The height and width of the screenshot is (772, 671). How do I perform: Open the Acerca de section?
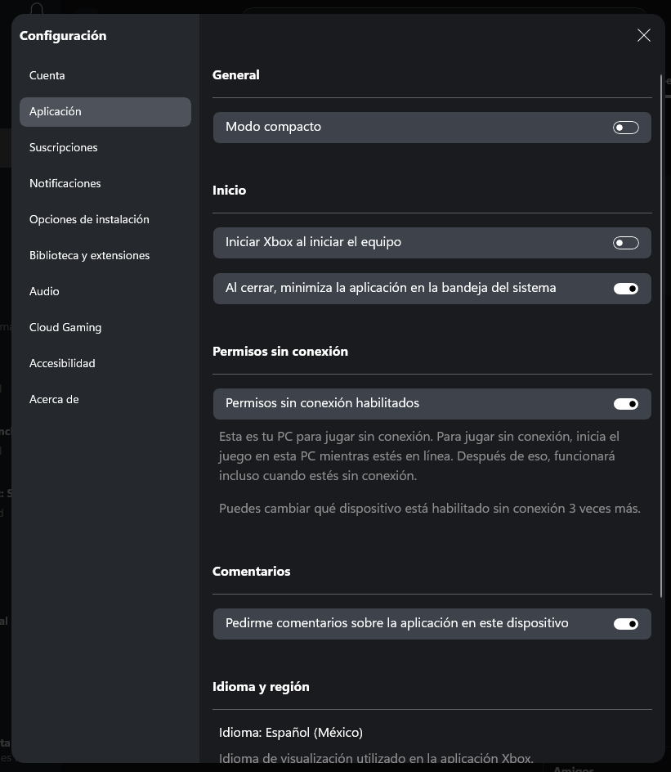pos(54,399)
